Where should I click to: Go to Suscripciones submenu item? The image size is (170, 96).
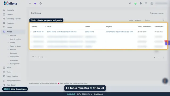pos(15,64)
